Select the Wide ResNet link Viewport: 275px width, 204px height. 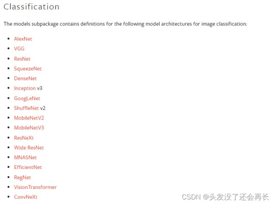(29, 148)
